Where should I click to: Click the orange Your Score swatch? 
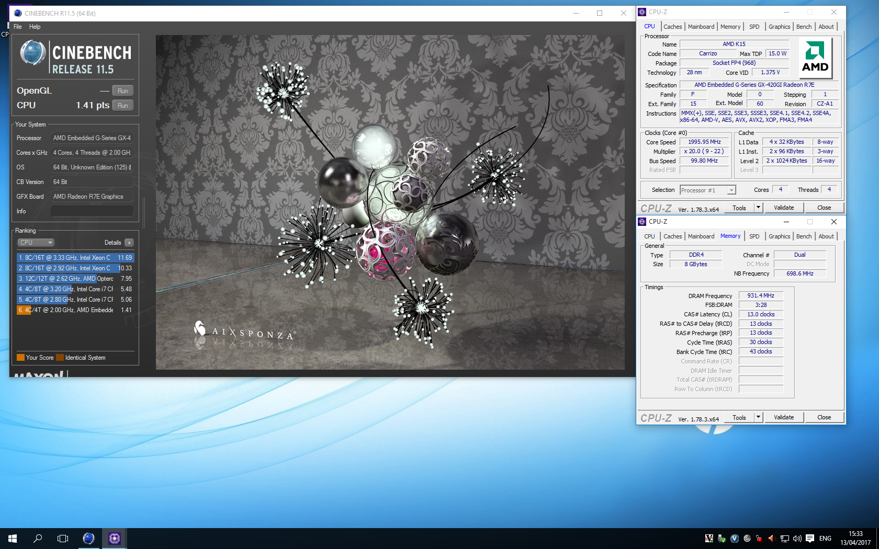tap(20, 358)
